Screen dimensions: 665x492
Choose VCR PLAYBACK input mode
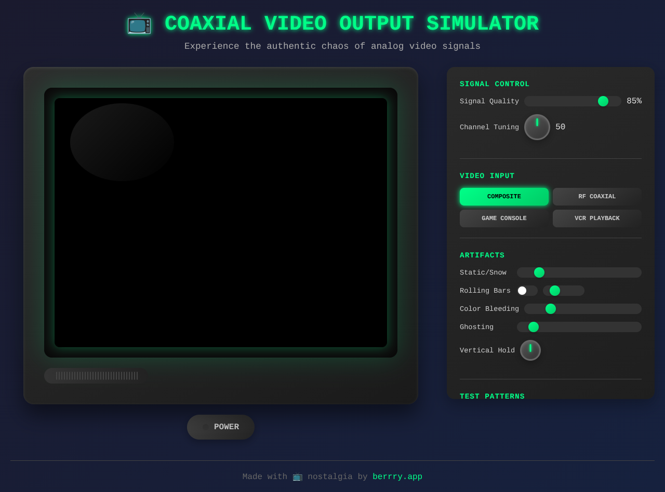click(x=596, y=218)
